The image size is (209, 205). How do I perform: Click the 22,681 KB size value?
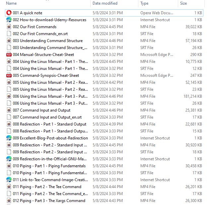click(194, 124)
